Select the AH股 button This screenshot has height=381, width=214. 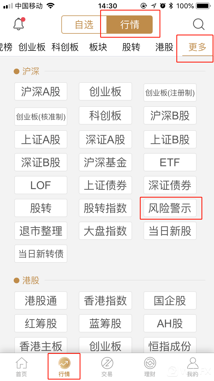[x=170, y=323]
